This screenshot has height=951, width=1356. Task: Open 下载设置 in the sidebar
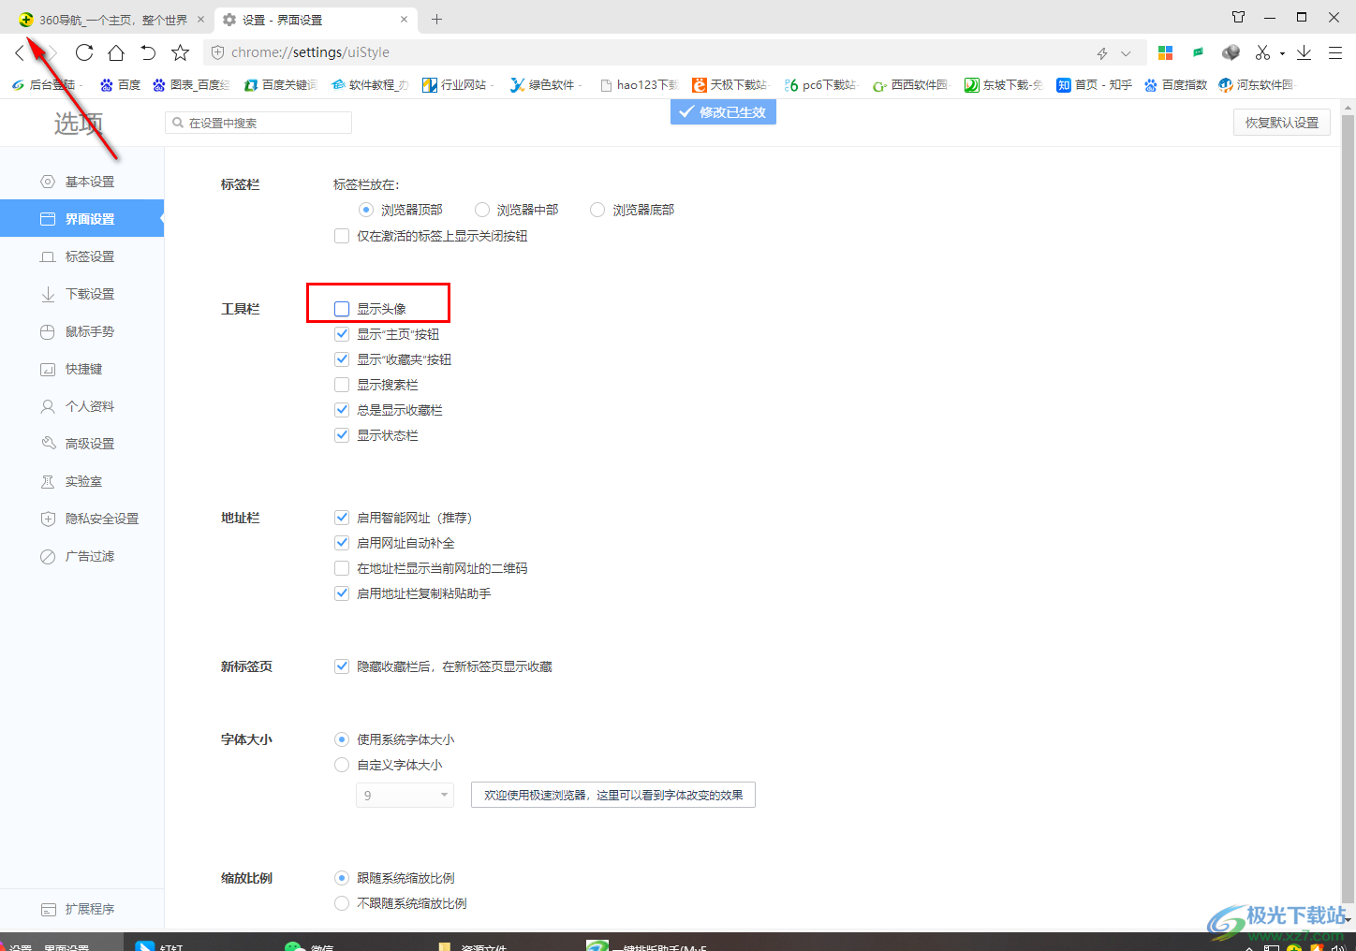(81, 294)
